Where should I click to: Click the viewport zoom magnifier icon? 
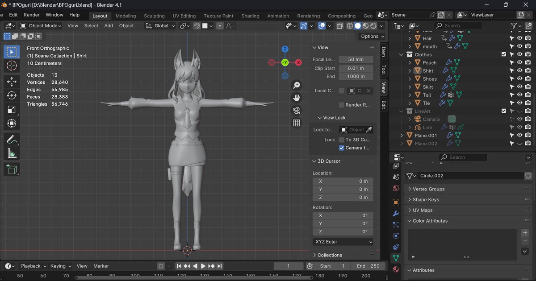click(x=296, y=85)
